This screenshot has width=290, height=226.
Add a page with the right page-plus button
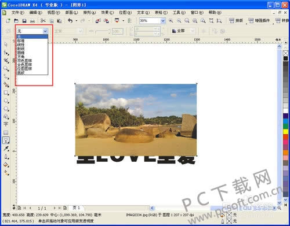[x=65, y=208]
